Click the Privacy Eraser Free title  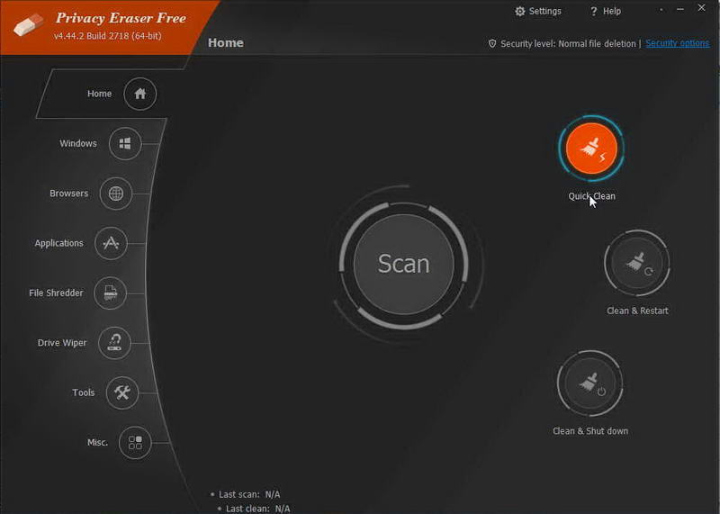click(x=121, y=18)
